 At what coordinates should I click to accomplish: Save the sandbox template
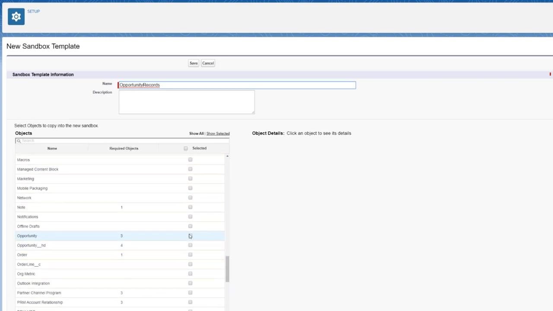click(x=194, y=63)
